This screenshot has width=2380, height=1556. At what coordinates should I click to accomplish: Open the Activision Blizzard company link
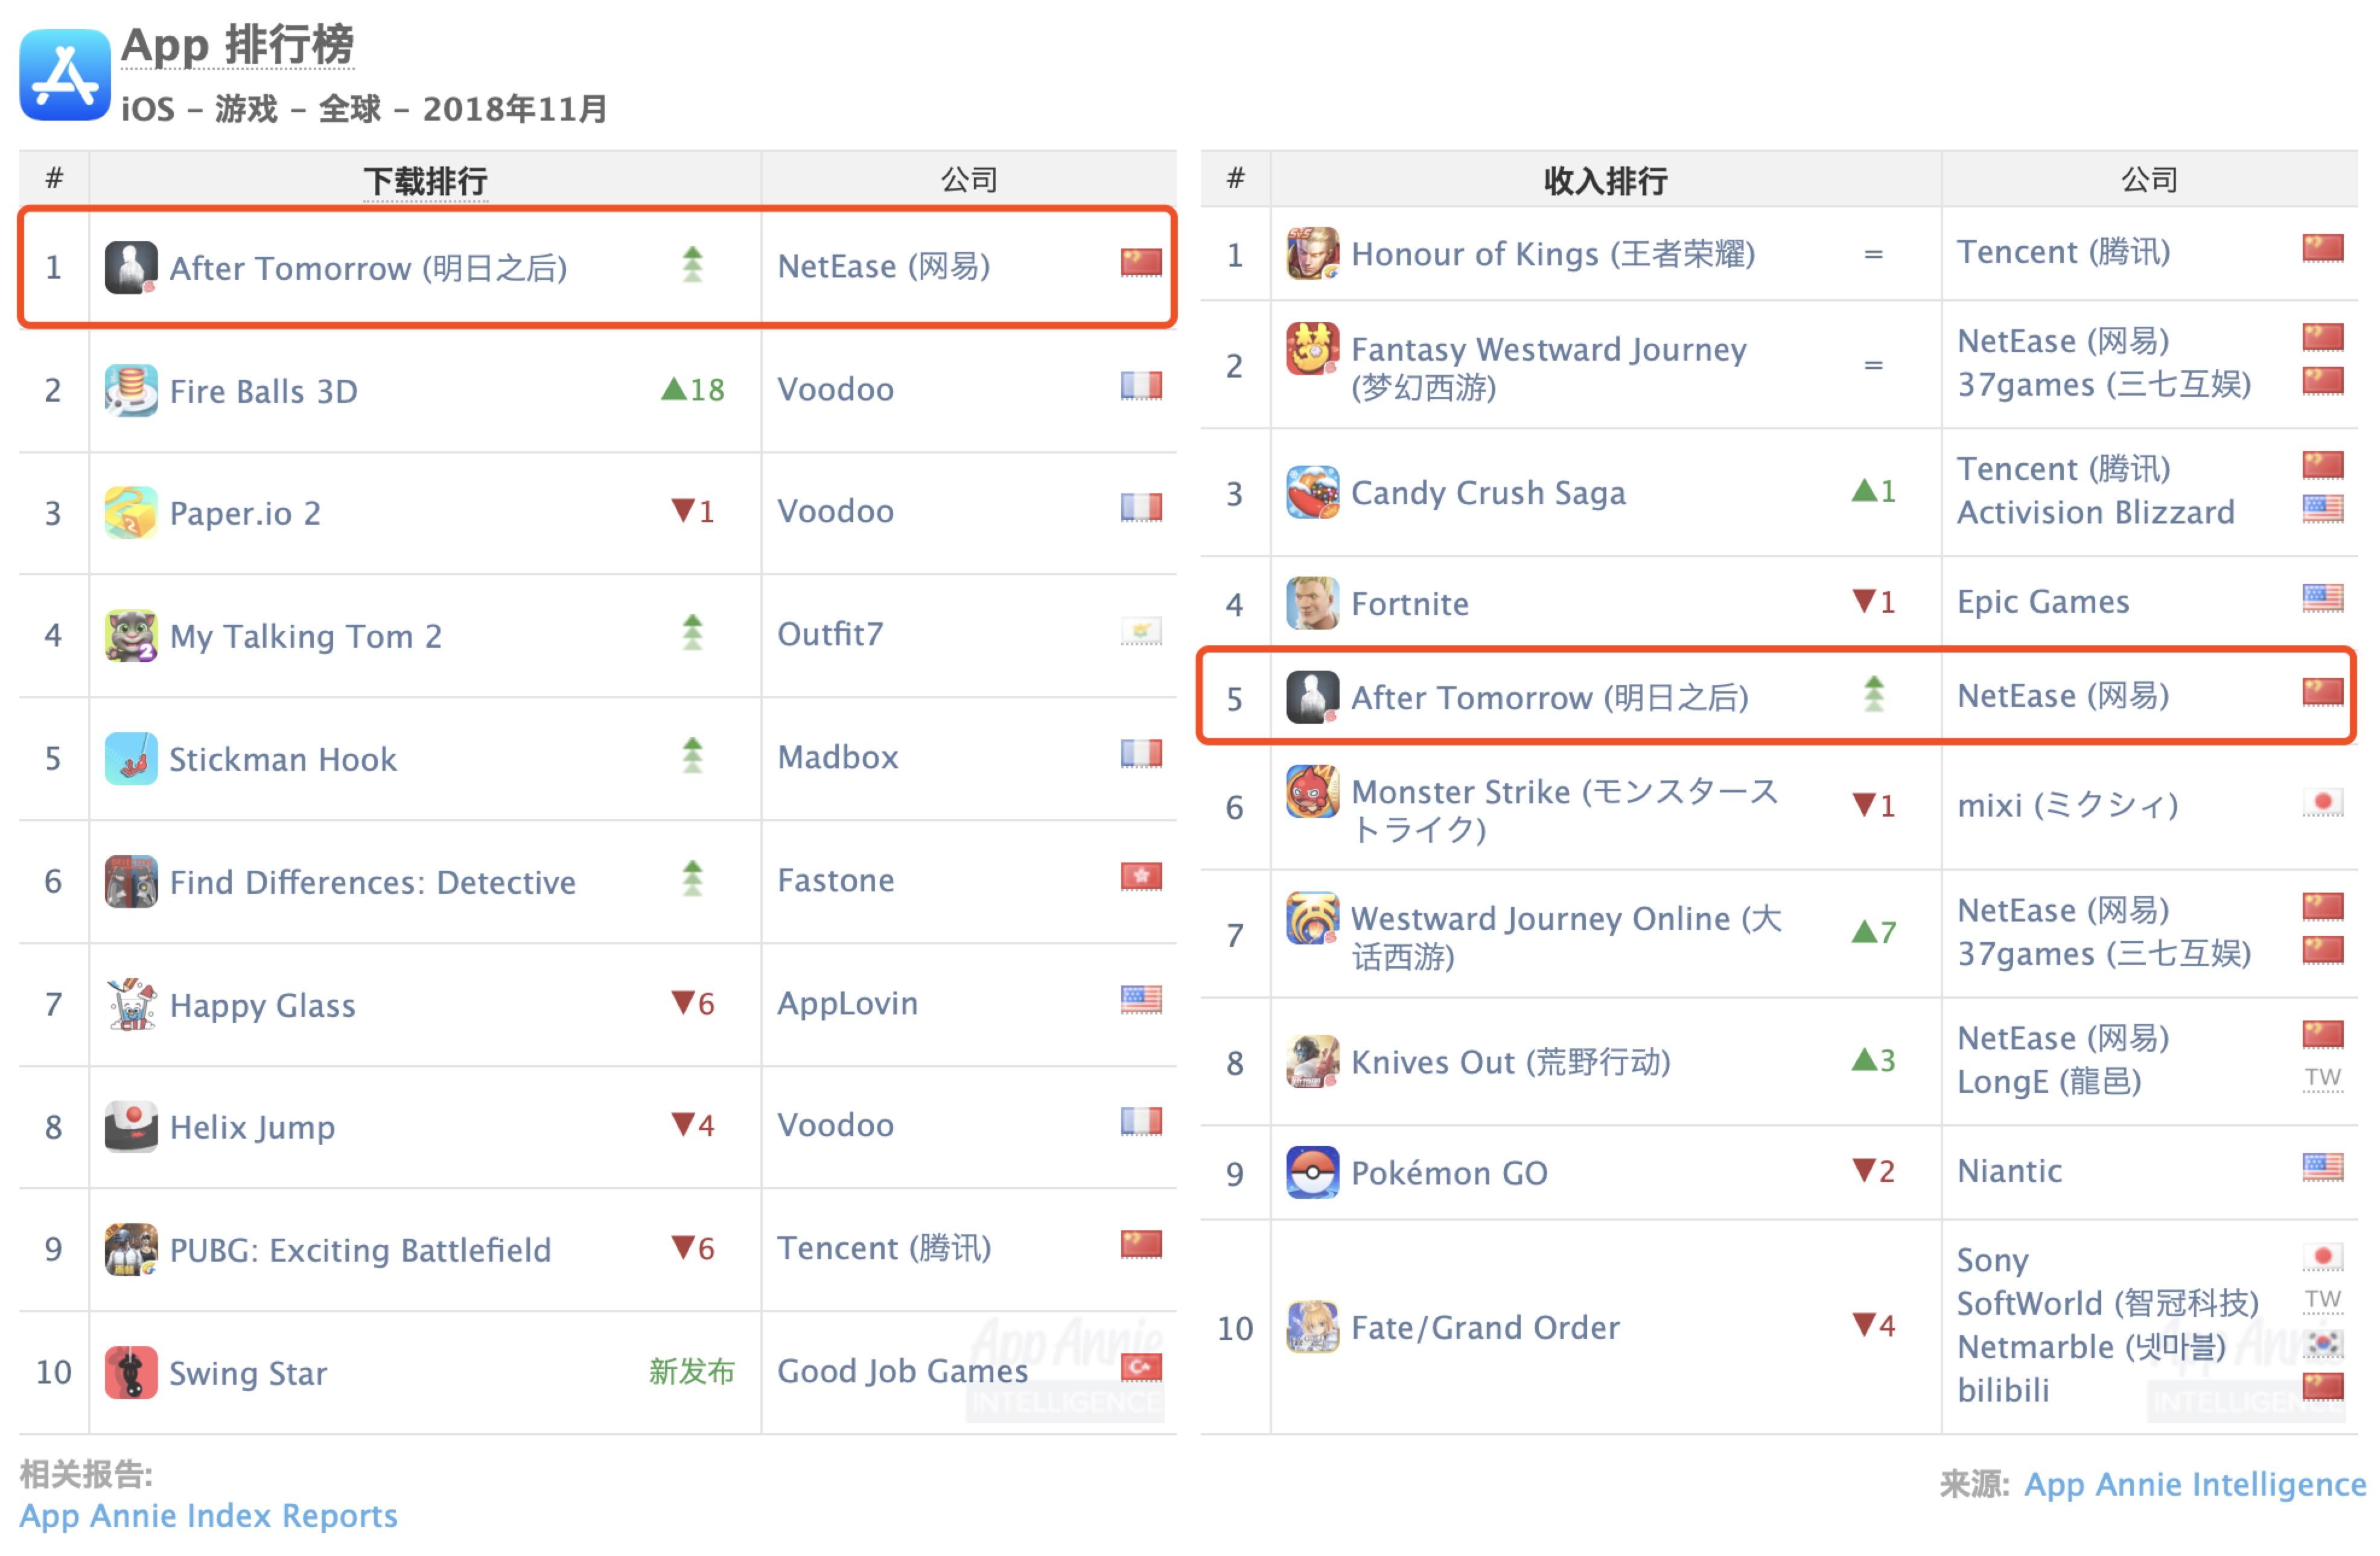pyautogui.click(x=2095, y=513)
